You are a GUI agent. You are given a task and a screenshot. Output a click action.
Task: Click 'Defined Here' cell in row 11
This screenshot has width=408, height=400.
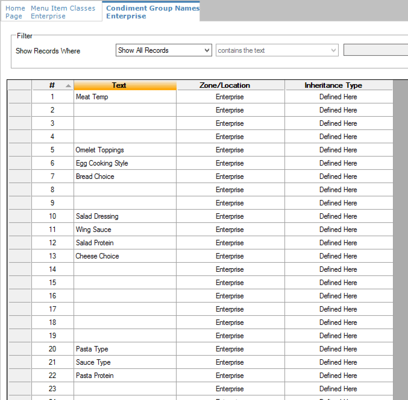click(x=339, y=230)
